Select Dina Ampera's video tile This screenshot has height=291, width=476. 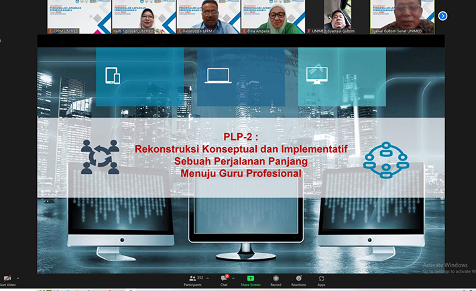tap(273, 17)
